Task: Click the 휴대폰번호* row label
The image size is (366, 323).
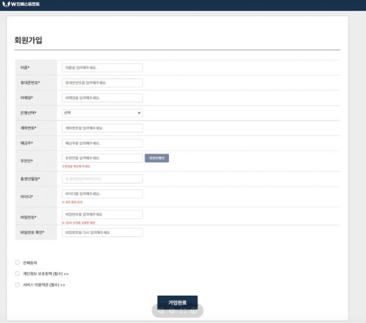Action: tap(30, 83)
